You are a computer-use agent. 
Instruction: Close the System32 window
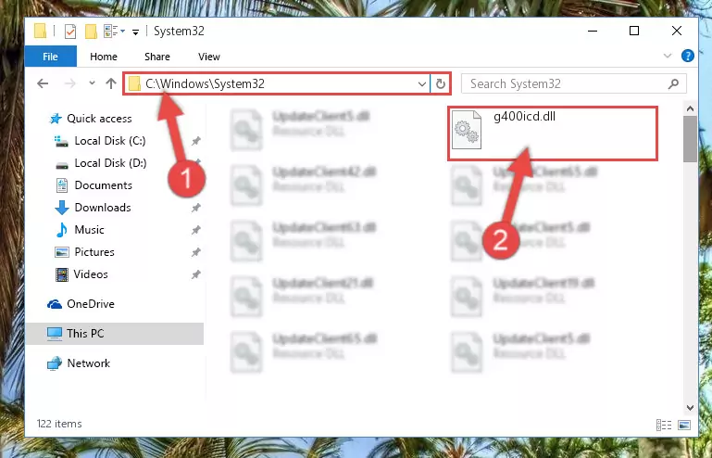coord(677,31)
